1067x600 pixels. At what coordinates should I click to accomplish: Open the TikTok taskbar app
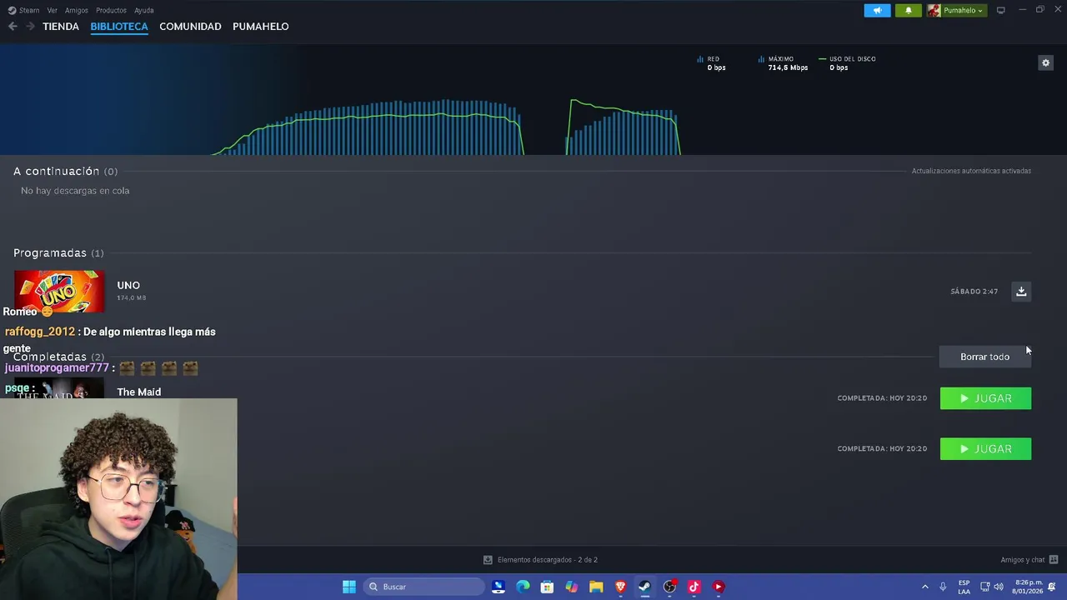[694, 587]
